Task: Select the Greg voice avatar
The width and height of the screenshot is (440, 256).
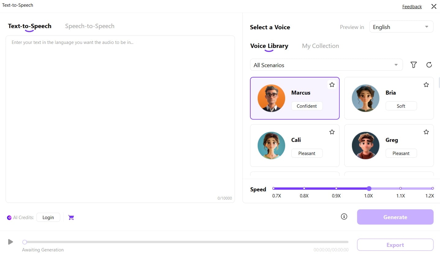Action: coord(365,146)
